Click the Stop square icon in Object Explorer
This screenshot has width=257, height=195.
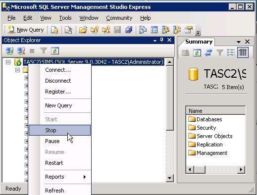(x=32, y=51)
